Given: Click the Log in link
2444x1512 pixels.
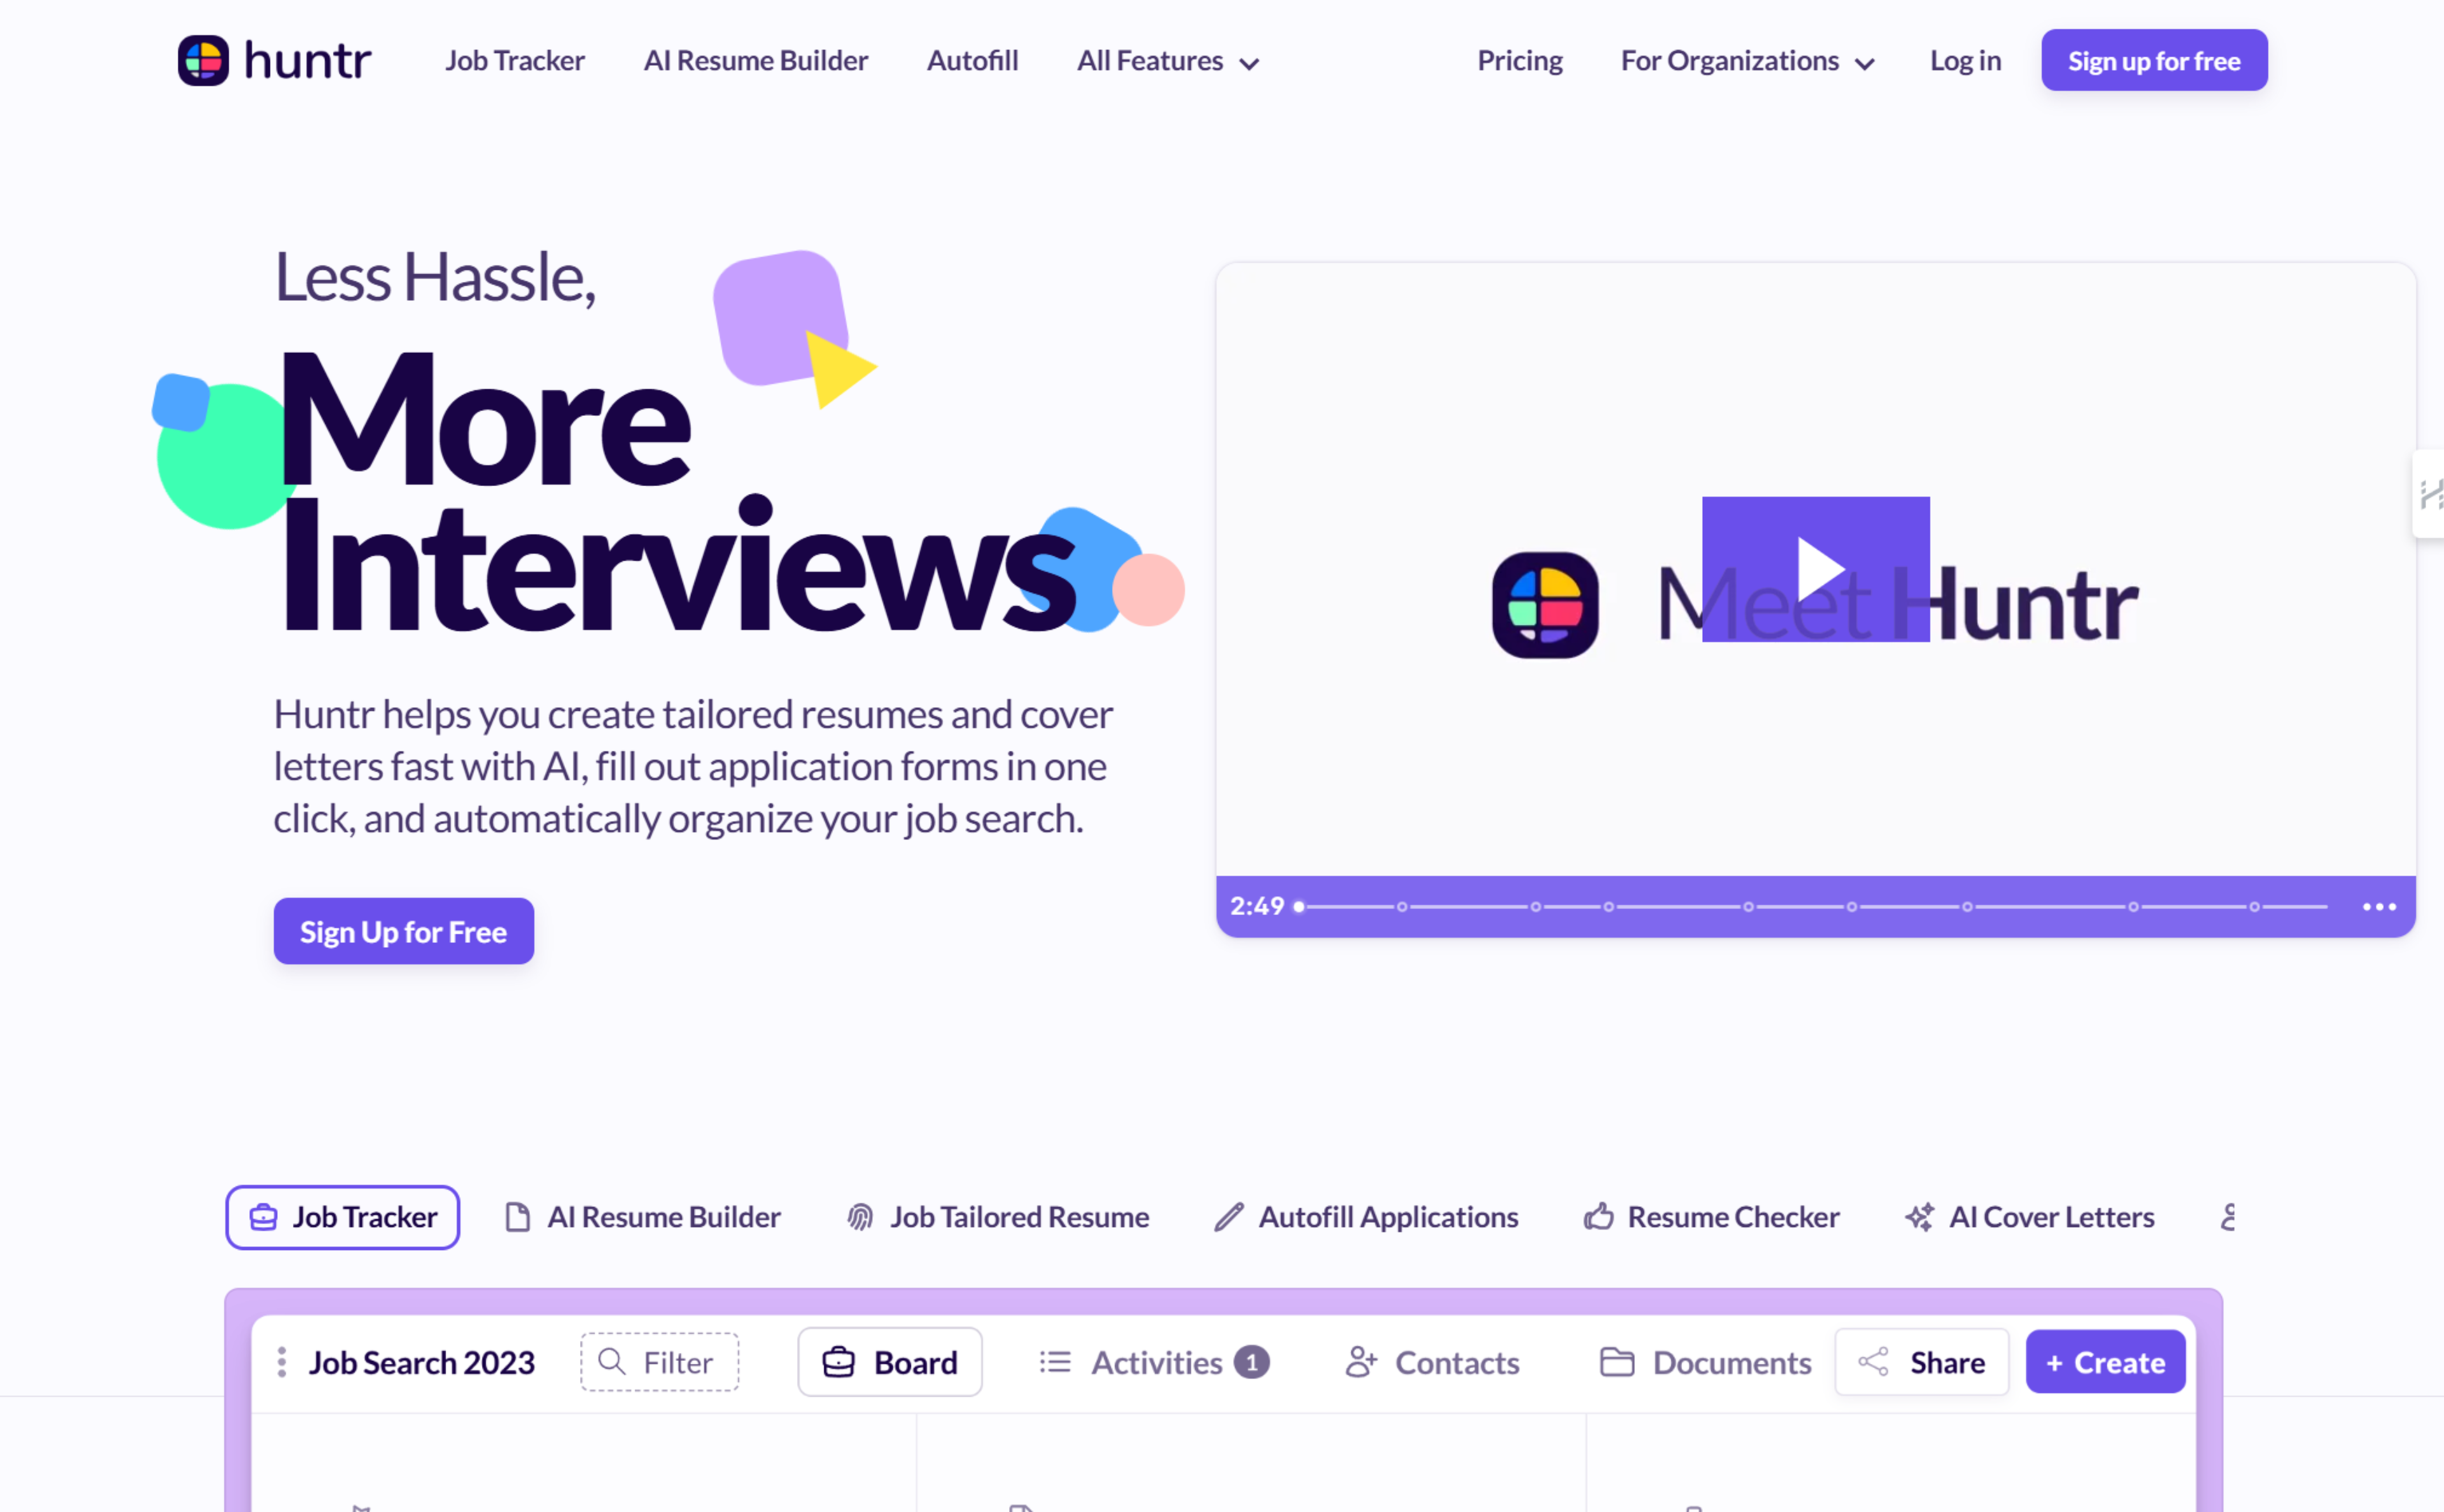Looking at the screenshot, I should 1965,61.
